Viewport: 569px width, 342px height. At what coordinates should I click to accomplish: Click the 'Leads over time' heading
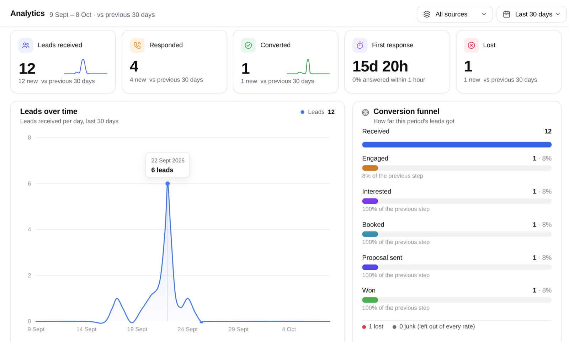pos(49,111)
